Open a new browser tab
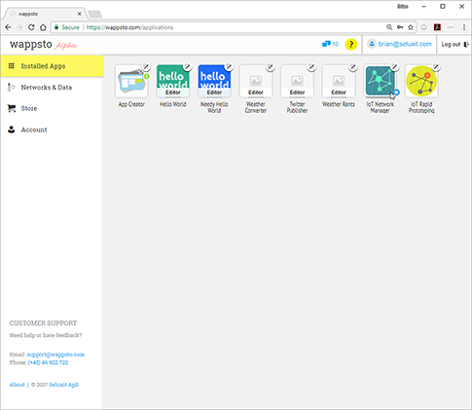The height and width of the screenshot is (410, 472). click(94, 14)
